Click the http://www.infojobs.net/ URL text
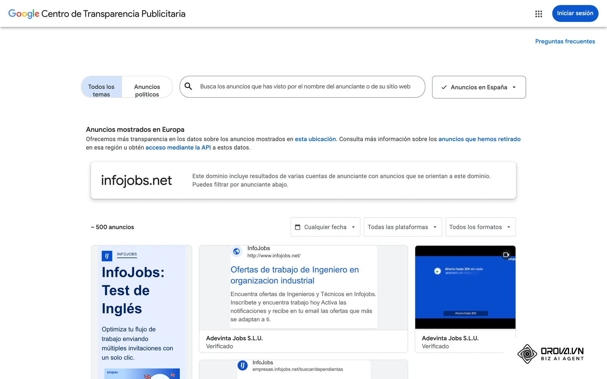This screenshot has width=607, height=379. click(x=274, y=256)
